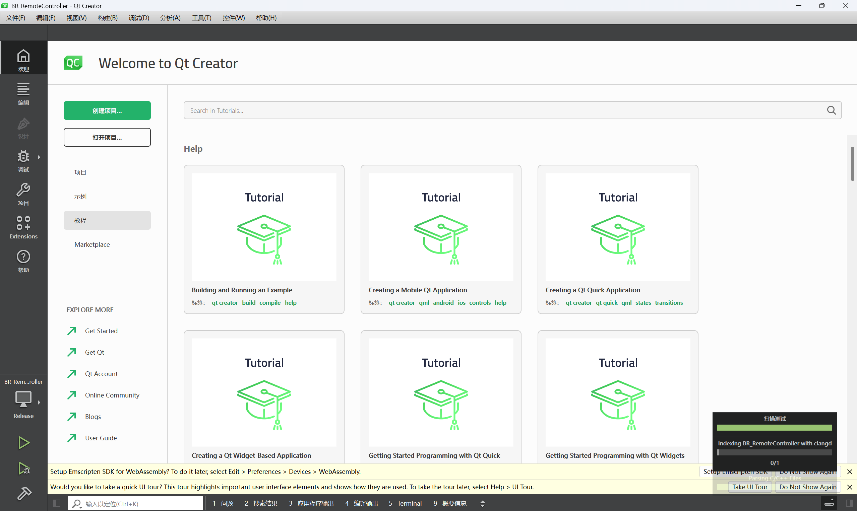Open Debug mode in sidebar
Screen dimensions: 857x511
pos(23,160)
